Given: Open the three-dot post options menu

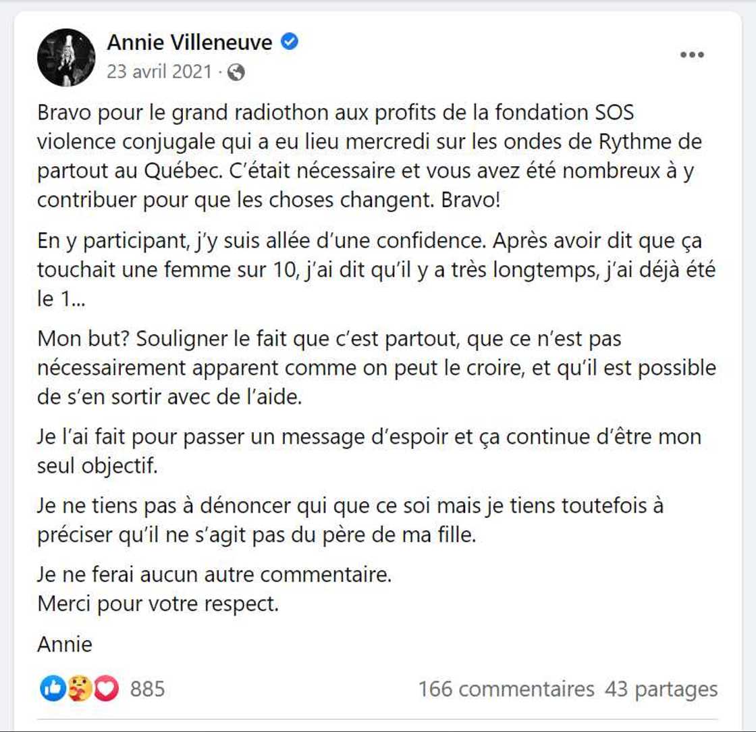Looking at the screenshot, I should tap(692, 55).
